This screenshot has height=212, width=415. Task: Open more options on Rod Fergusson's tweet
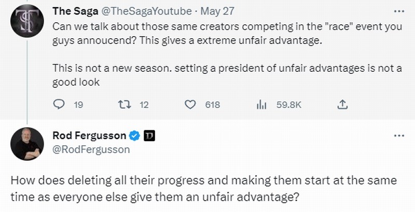pos(399,136)
